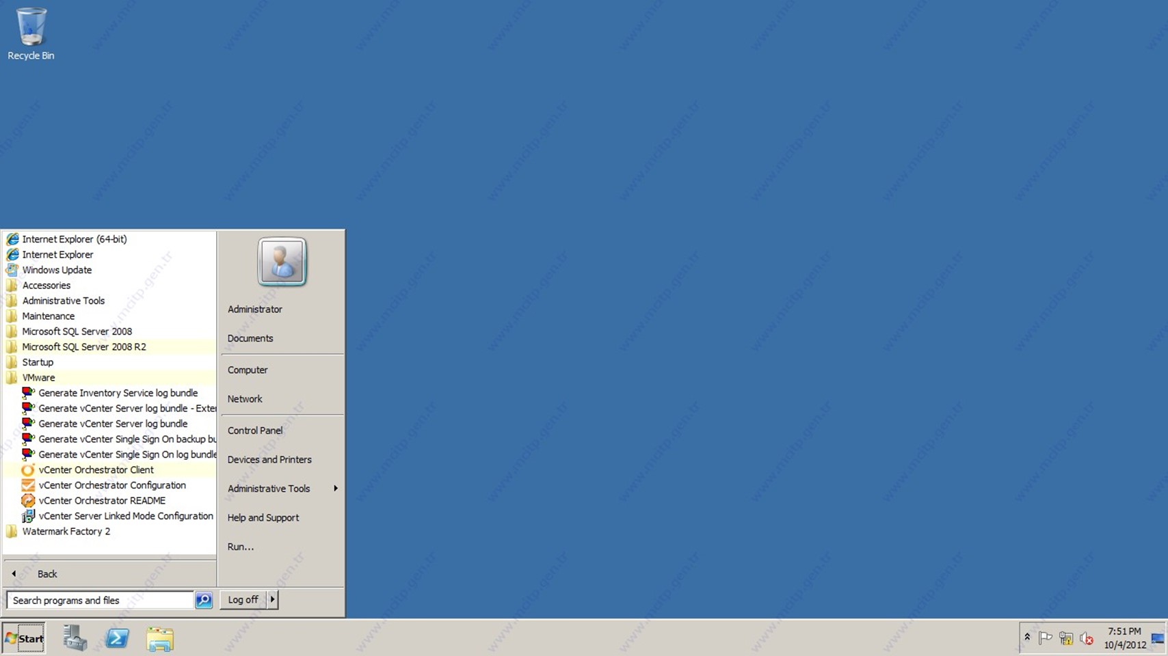
Task: Open Administrative Tools submenu in right pane
Action: point(282,489)
